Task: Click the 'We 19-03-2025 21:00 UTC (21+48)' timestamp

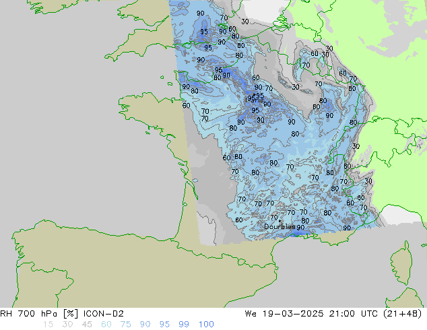Action: 333,314
